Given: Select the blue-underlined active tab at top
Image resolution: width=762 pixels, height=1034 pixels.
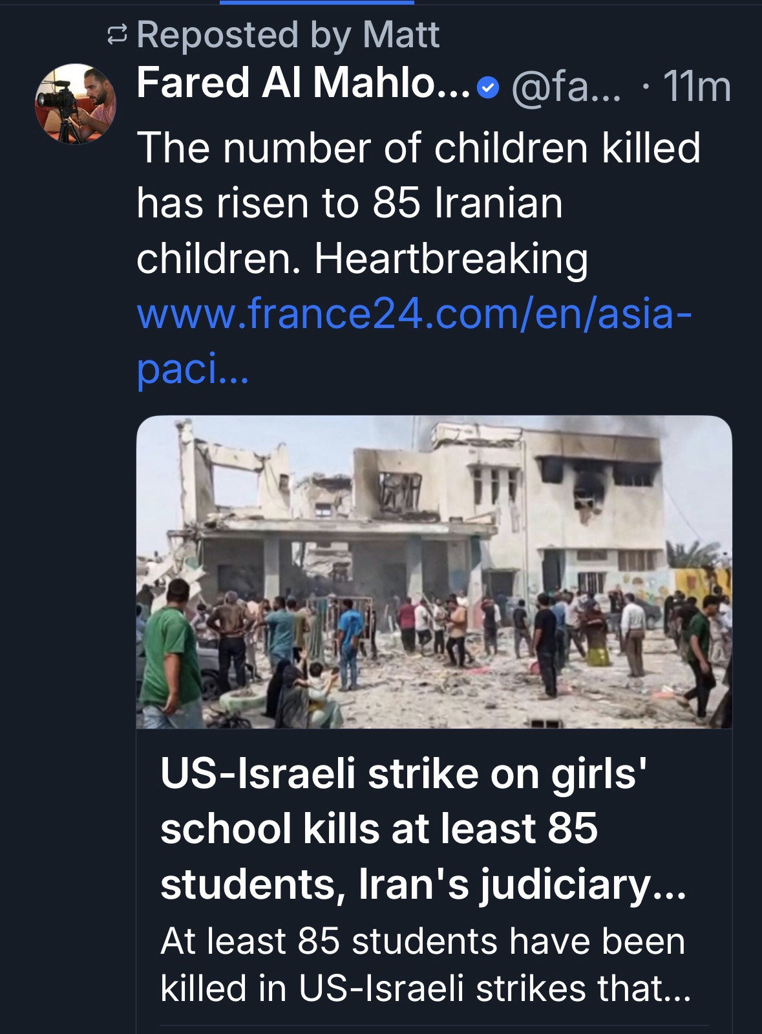Looking at the screenshot, I should tap(317, 3).
